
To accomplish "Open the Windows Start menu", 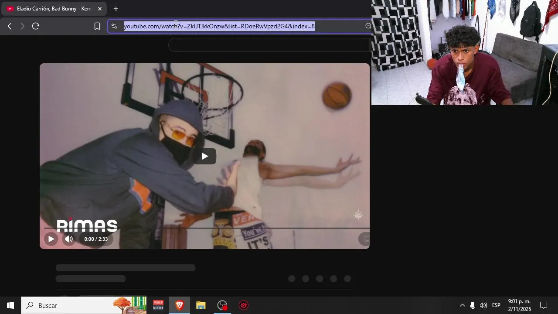I will [10, 305].
